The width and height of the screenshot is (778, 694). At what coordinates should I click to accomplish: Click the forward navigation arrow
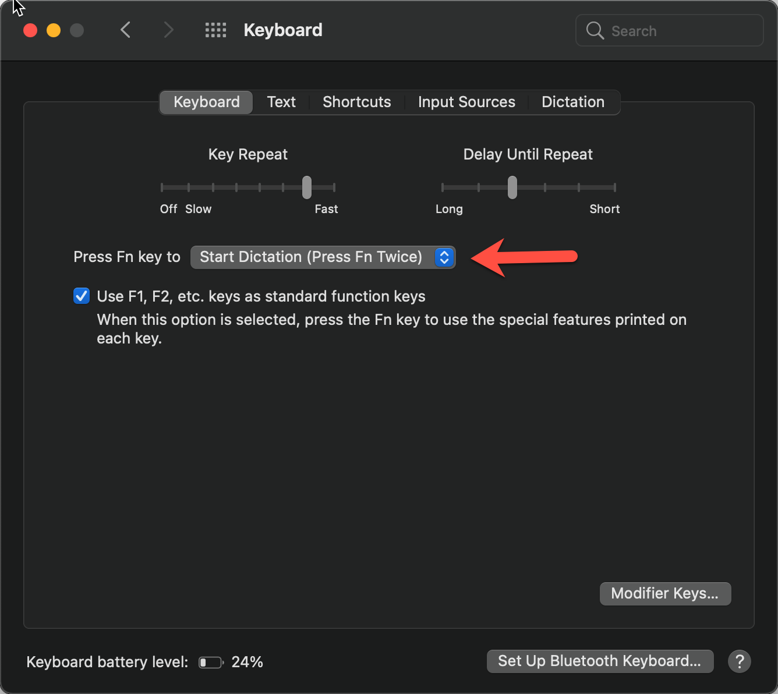168,30
